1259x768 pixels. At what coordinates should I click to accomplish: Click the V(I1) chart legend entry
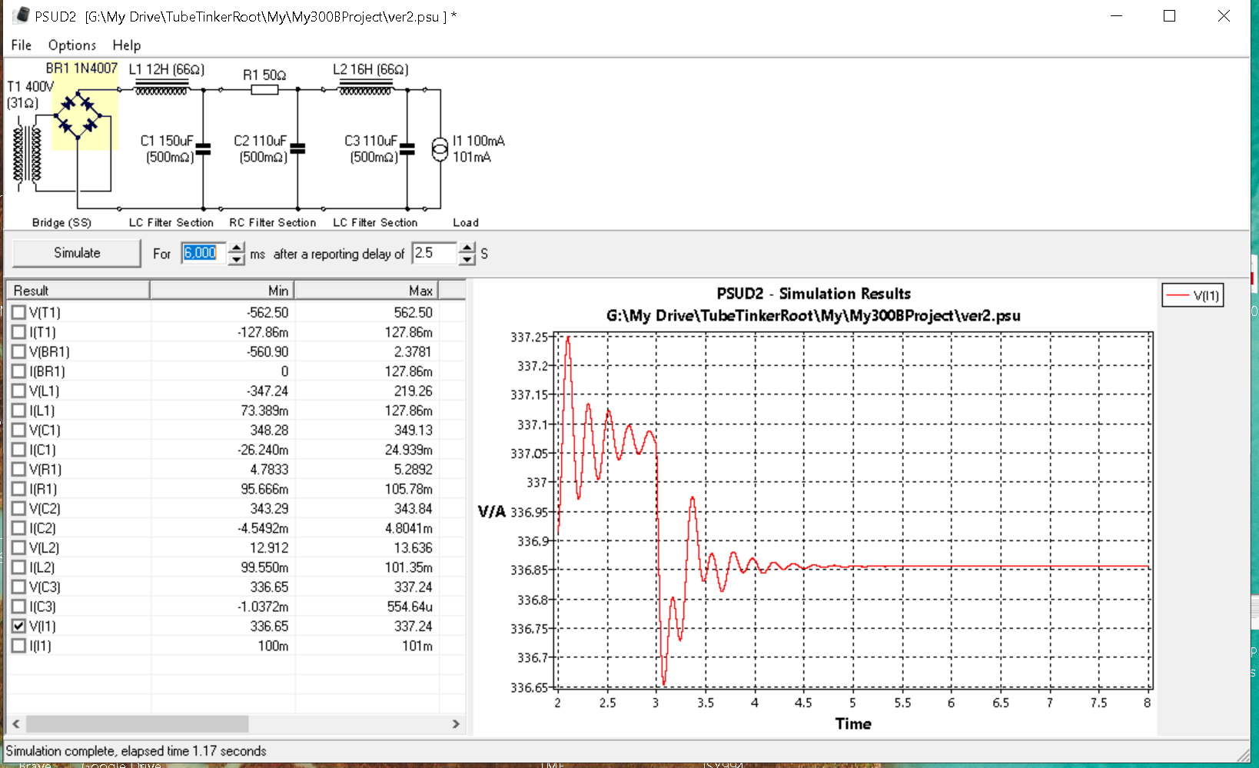1192,295
